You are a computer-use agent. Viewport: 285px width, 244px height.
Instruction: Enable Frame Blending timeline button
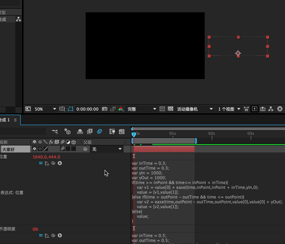coord(90,131)
